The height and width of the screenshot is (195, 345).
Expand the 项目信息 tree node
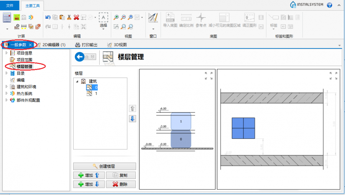7,53
